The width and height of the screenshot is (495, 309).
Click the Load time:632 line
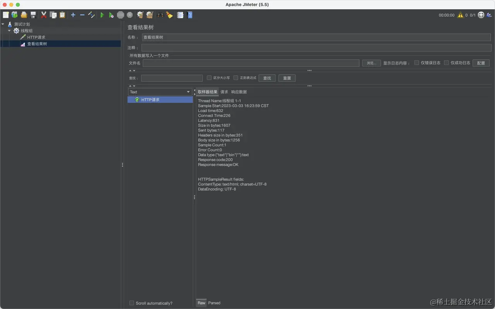(211, 111)
